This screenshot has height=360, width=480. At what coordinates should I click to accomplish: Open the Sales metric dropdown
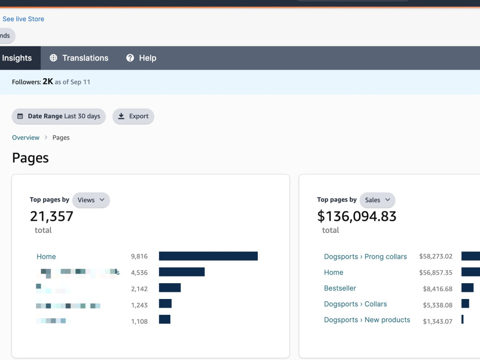377,200
